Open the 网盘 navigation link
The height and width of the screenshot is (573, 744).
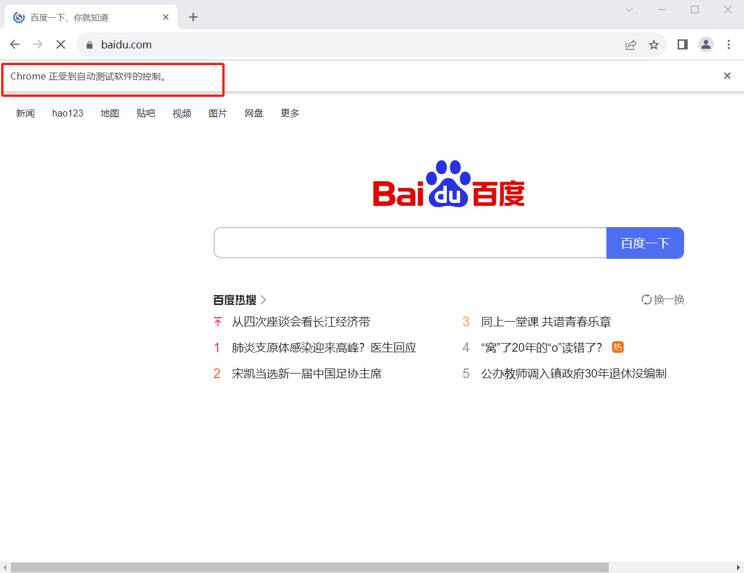coord(254,113)
